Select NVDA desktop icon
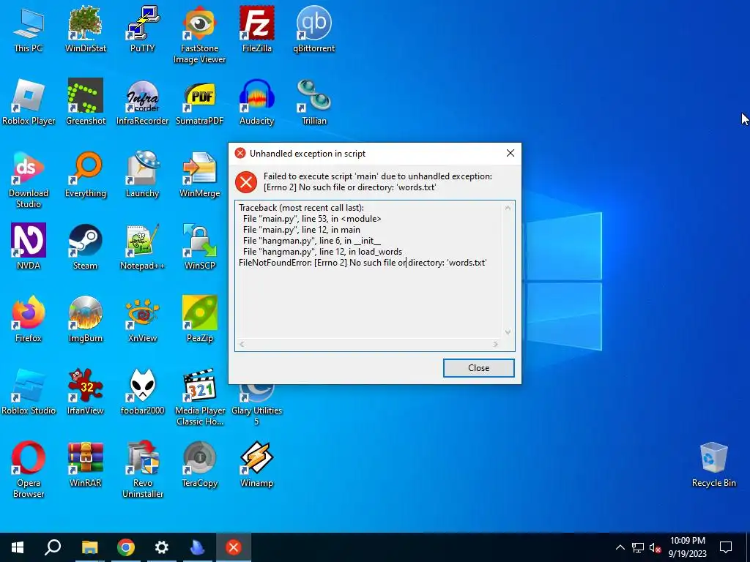This screenshot has width=750, height=562. tap(29, 247)
